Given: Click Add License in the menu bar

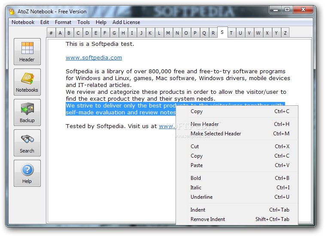Looking at the screenshot, I should [x=126, y=22].
